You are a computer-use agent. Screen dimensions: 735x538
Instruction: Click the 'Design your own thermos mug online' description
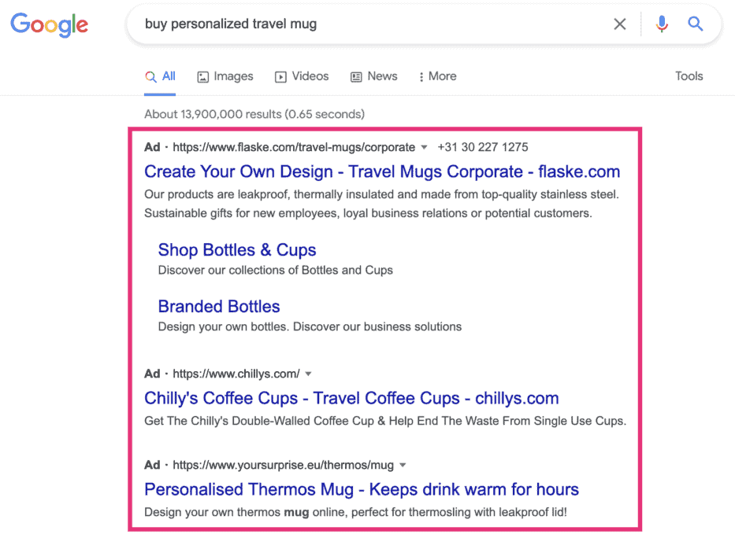pos(356,512)
